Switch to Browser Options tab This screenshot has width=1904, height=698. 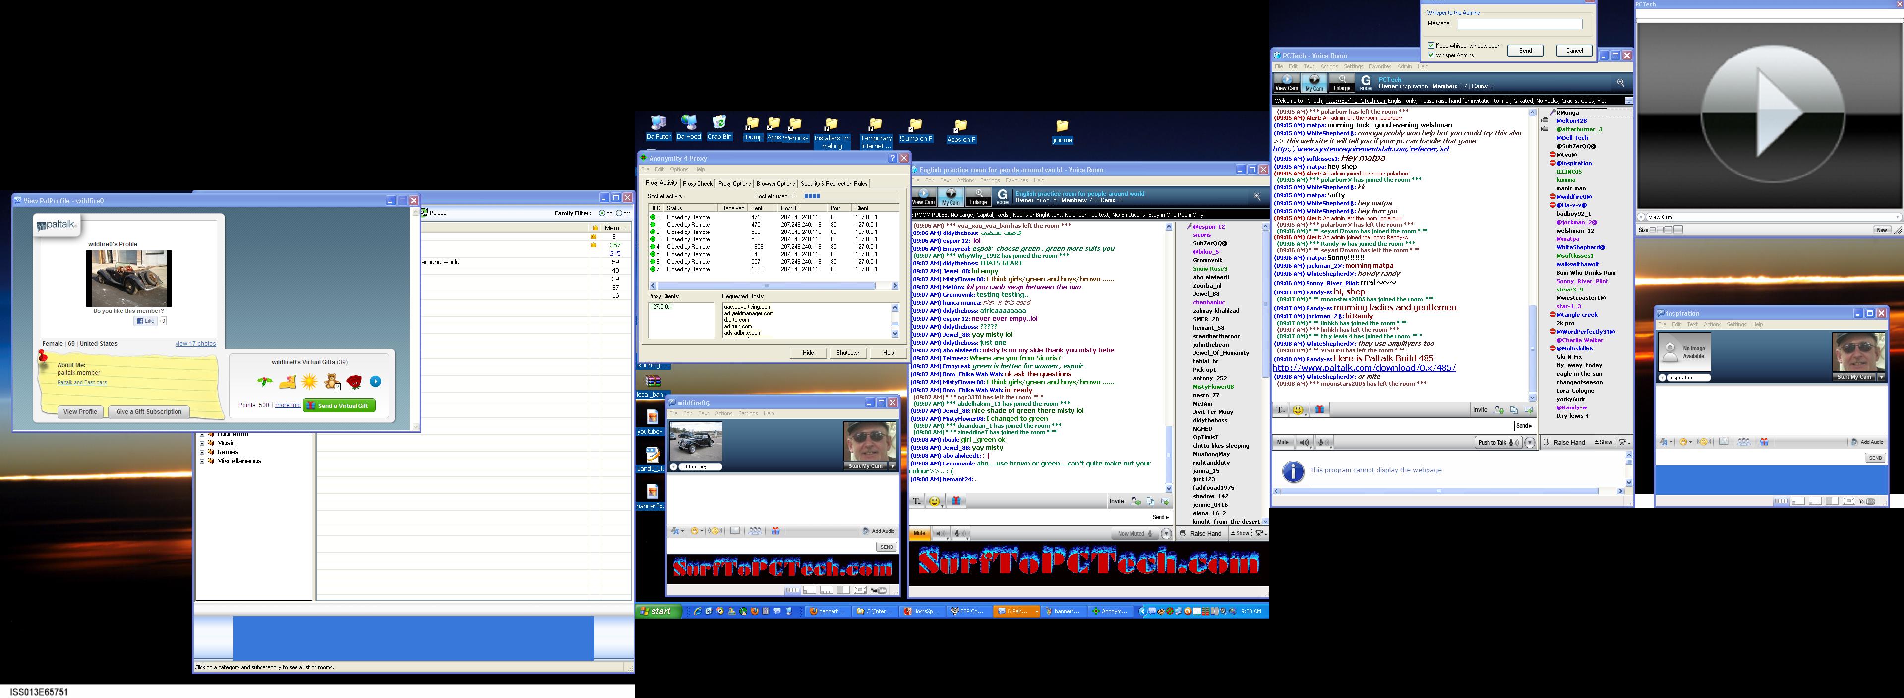coord(775,184)
